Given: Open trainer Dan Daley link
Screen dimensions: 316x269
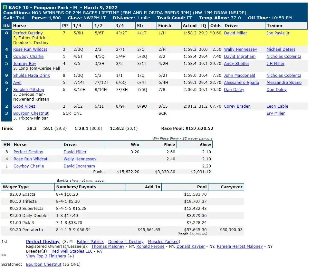Looking at the screenshot, I should tap(276, 89).
